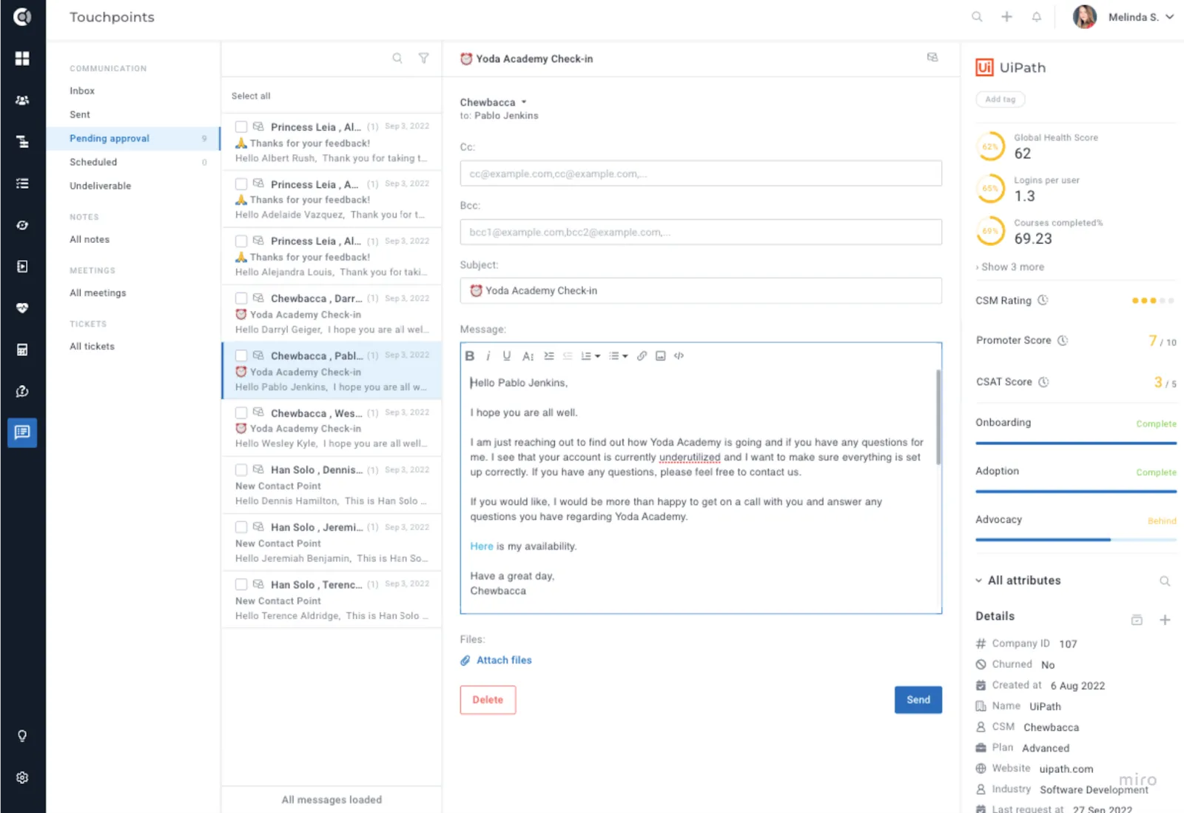1184x813 pixels.
Task: Open the Sent folder
Action: pyautogui.click(x=80, y=115)
